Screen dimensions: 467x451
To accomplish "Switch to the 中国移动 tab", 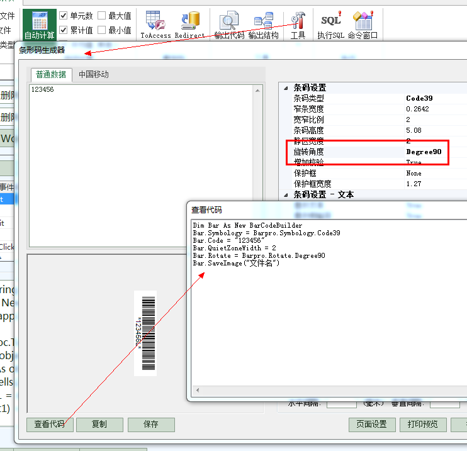I will click(x=94, y=74).
